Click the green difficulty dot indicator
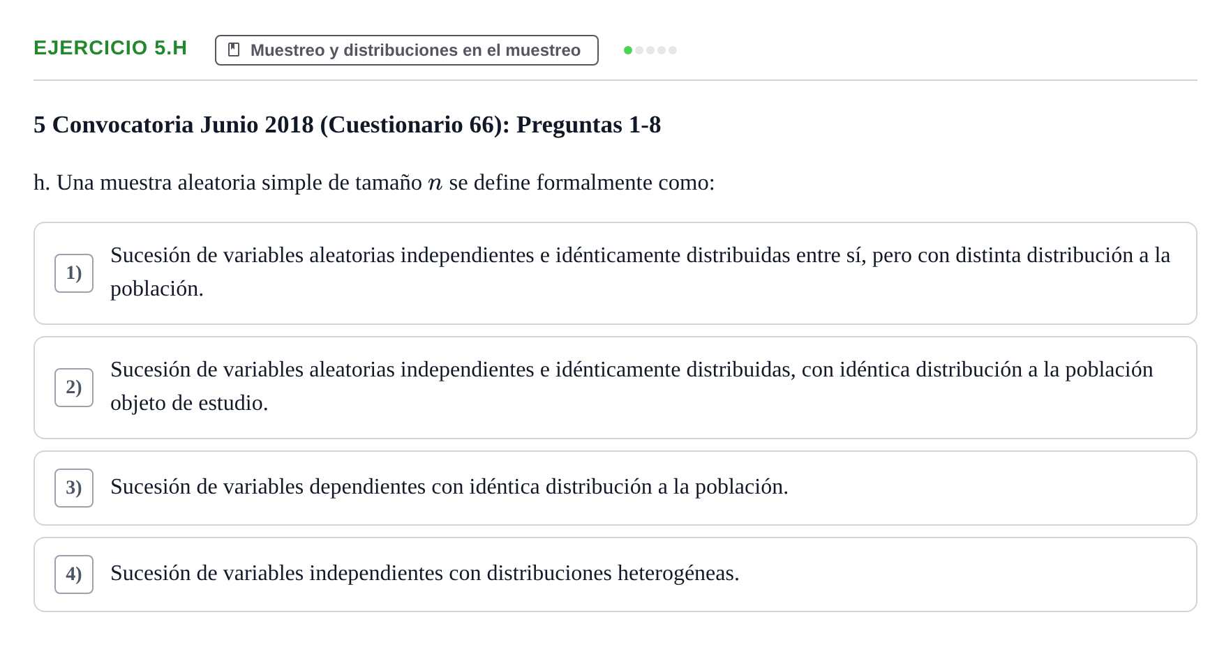Viewport: 1231px width, 647px height. [628, 50]
